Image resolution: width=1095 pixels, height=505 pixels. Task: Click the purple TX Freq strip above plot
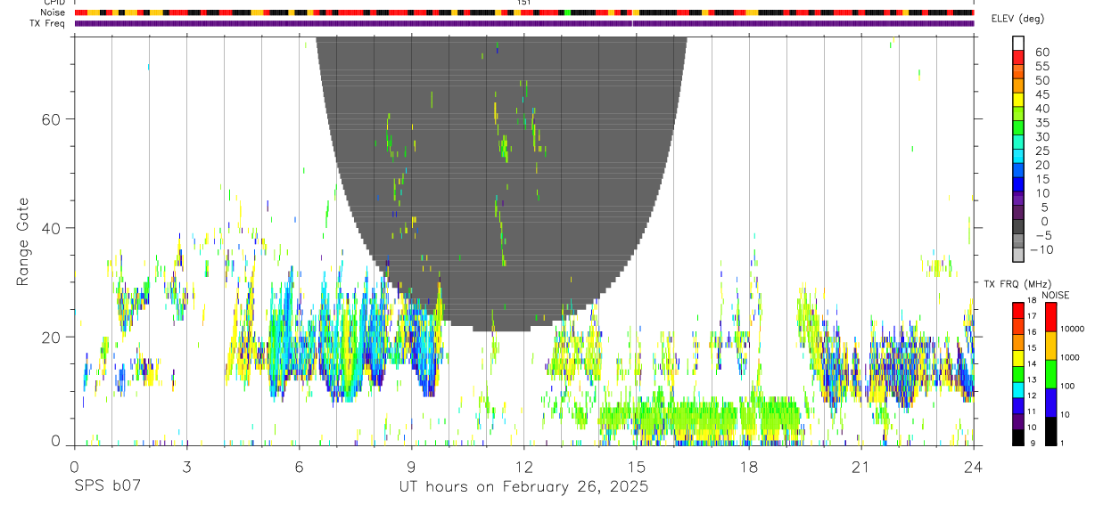[524, 23]
